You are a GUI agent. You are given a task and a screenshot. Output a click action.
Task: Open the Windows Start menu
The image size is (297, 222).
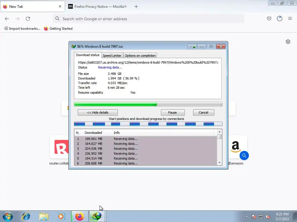tap(8, 216)
